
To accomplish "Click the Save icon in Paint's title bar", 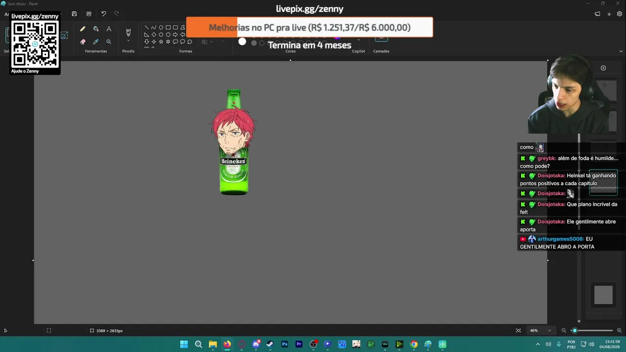I will coord(74,14).
